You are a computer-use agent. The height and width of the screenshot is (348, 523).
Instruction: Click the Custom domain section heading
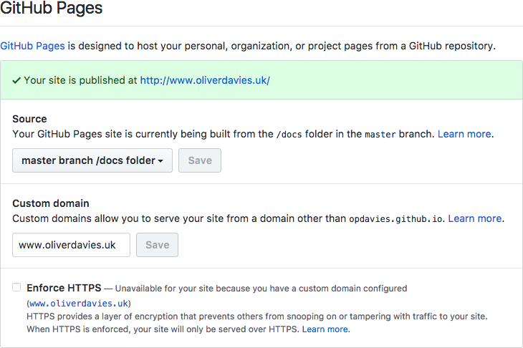coord(51,203)
